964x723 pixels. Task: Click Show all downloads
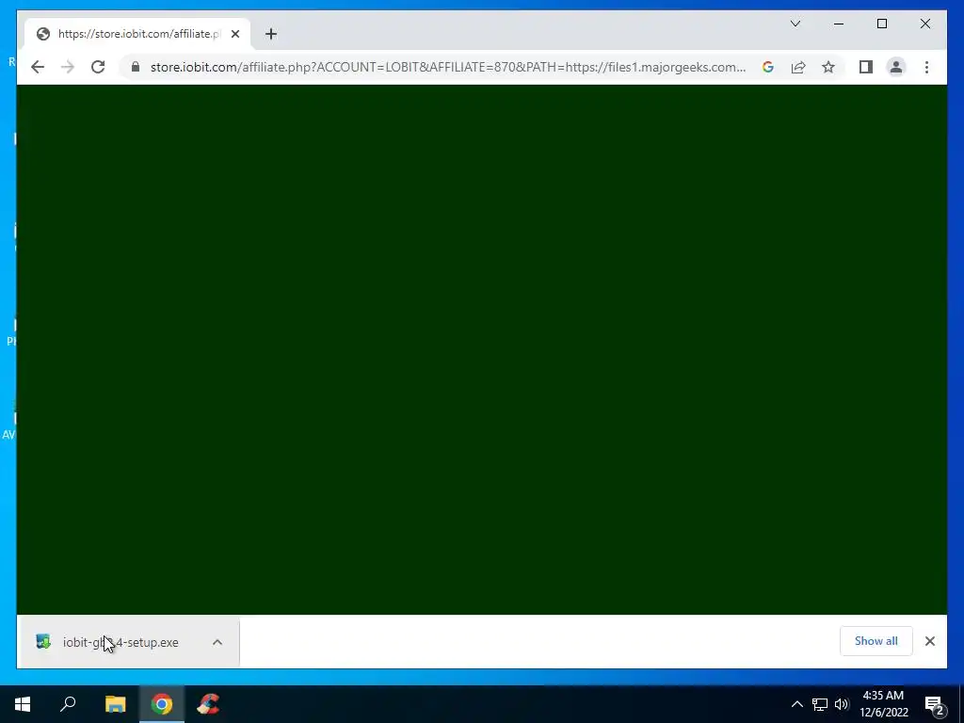pos(876,641)
